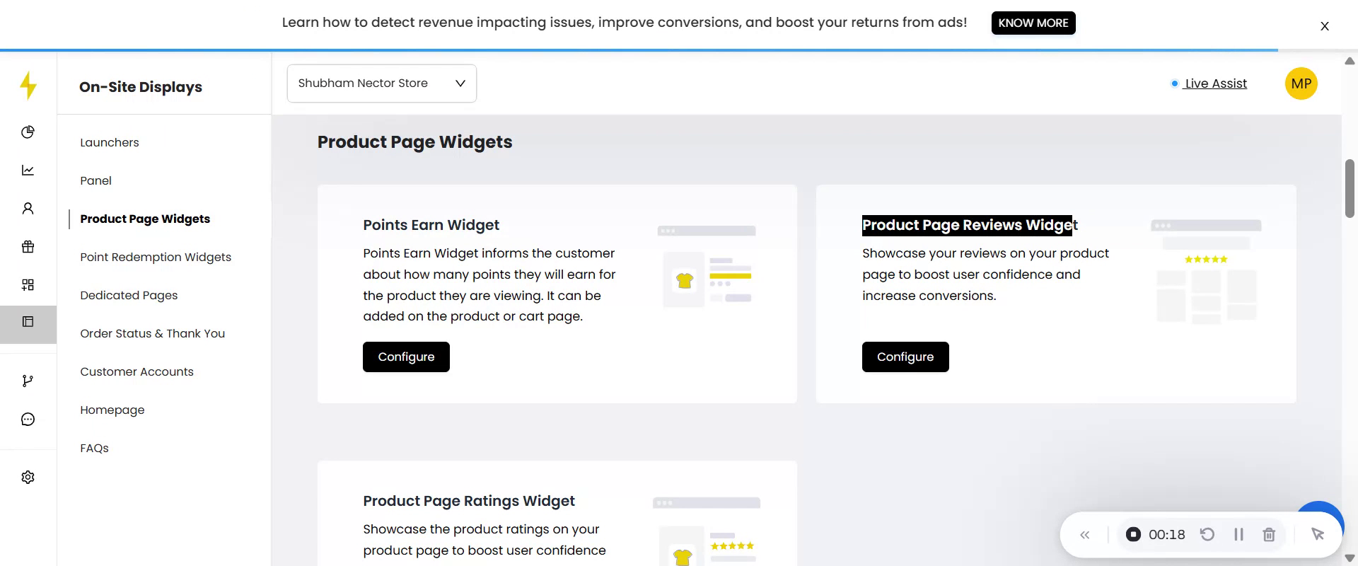Configure the Points Earn Widget
Viewport: 1358px width, 566px height.
[x=406, y=357]
